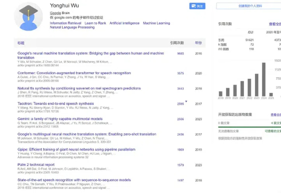Click the asterisk next to Tacotron citations

click(x=186, y=101)
